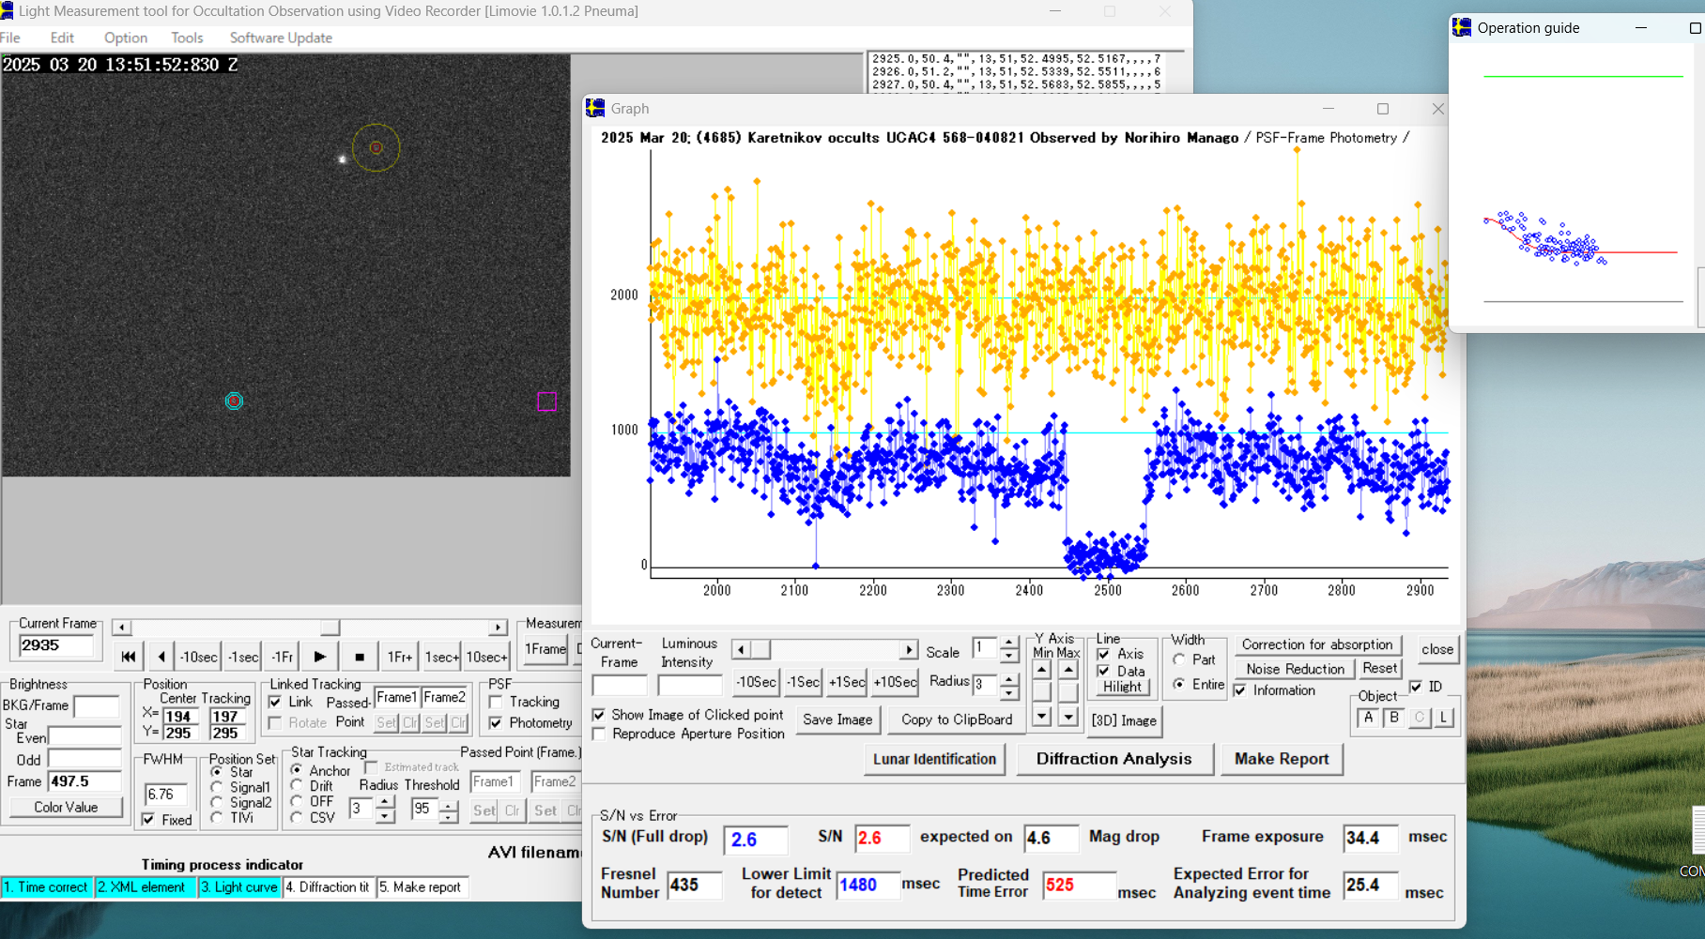Click the yellow star aperture circle
This screenshot has width=1705, height=939.
click(x=376, y=147)
